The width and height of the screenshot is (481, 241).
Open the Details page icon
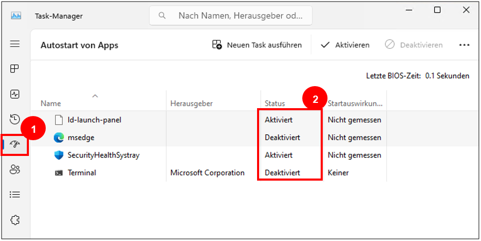[15, 194]
